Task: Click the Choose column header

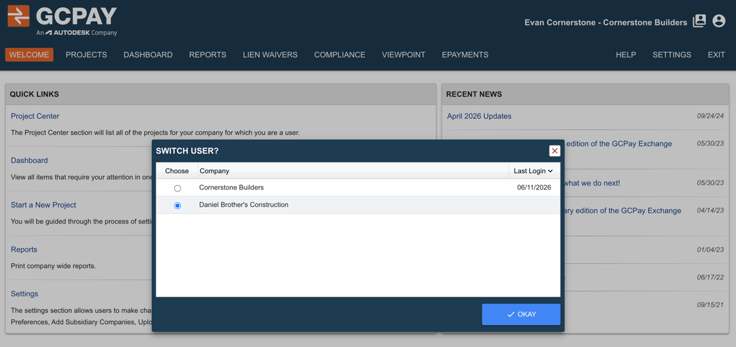Action: point(177,171)
